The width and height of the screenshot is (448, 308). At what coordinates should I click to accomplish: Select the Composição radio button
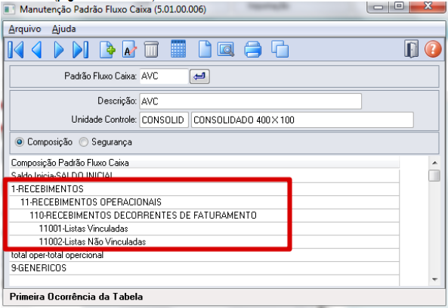(x=20, y=142)
